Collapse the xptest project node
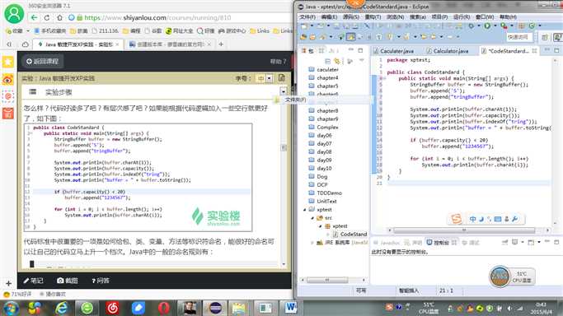This screenshot has width=563, height=316. [x=305, y=210]
